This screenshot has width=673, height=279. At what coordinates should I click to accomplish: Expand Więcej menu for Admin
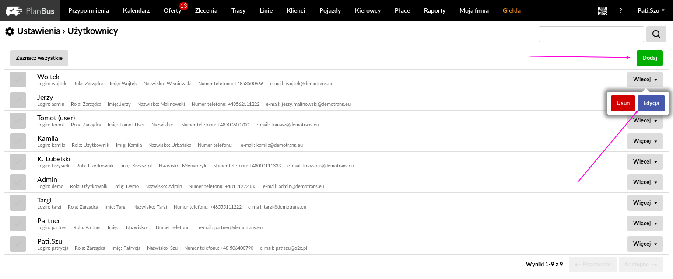point(645,182)
